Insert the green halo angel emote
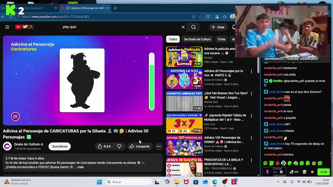The image size is (333, 187). pyautogui.click(x=271, y=163)
